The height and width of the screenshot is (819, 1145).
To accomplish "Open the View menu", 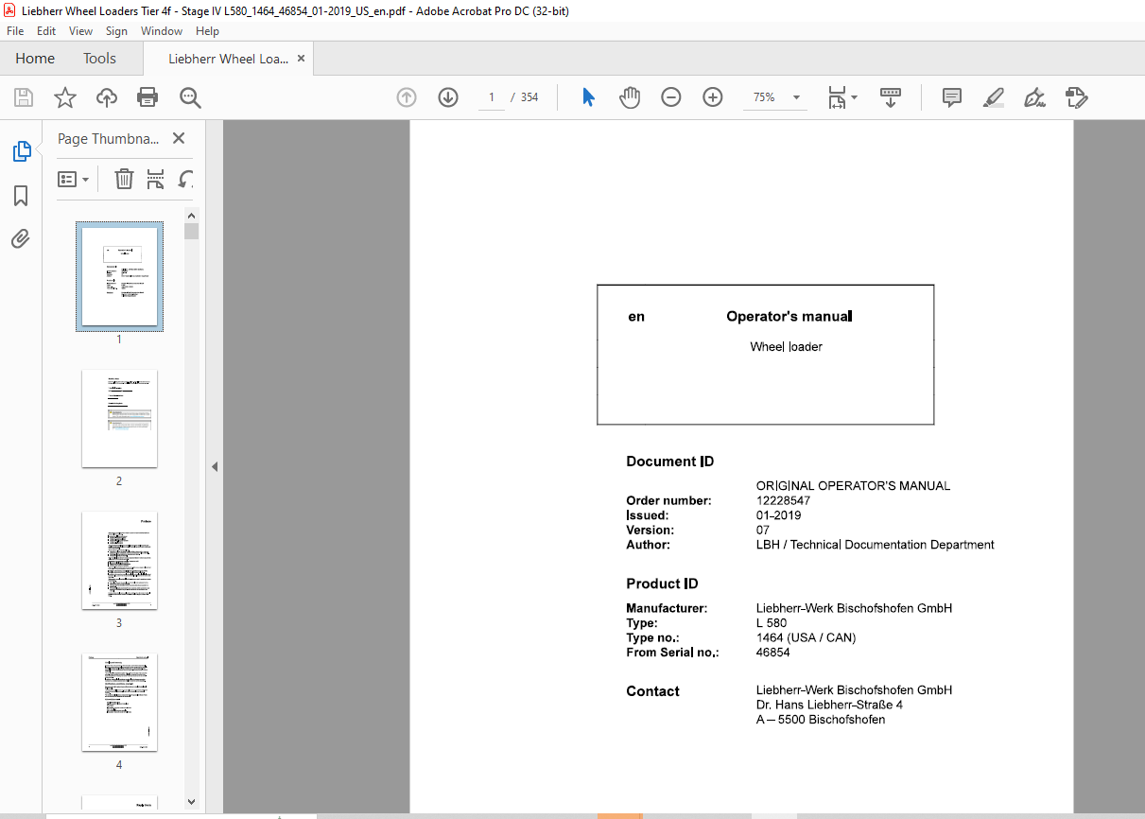I will point(80,31).
